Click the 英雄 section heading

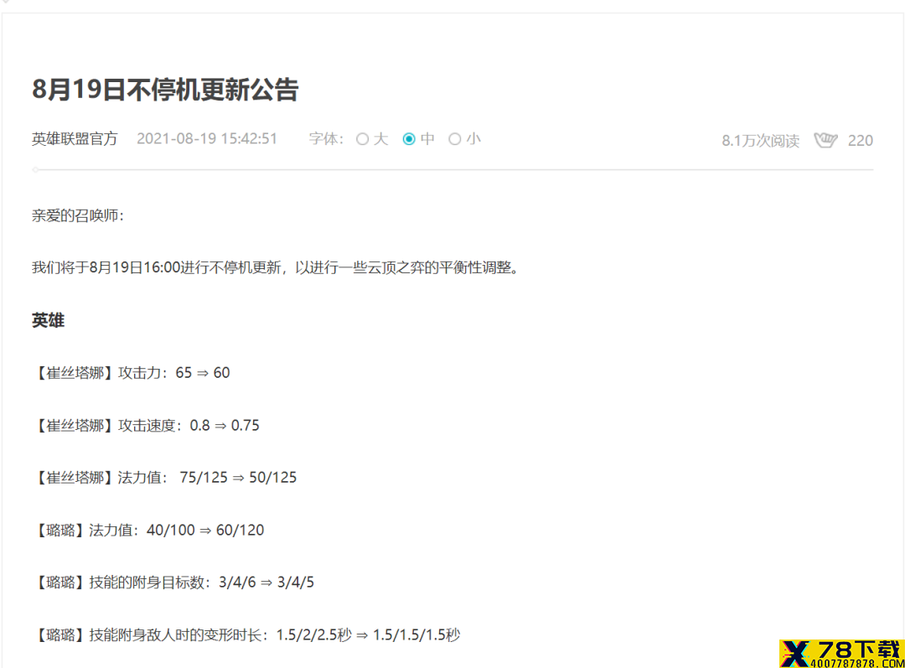48,320
